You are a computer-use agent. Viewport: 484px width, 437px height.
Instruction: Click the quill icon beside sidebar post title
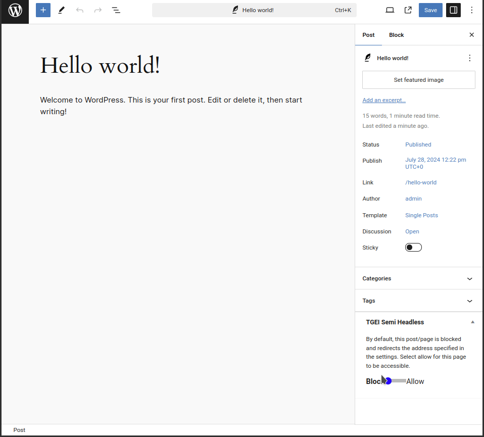[x=368, y=58]
